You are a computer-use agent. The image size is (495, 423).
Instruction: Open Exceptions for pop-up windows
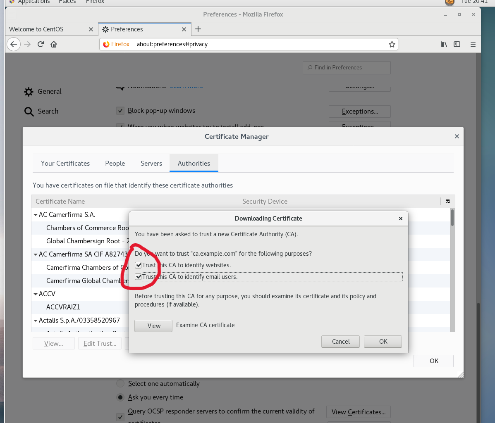tap(360, 112)
